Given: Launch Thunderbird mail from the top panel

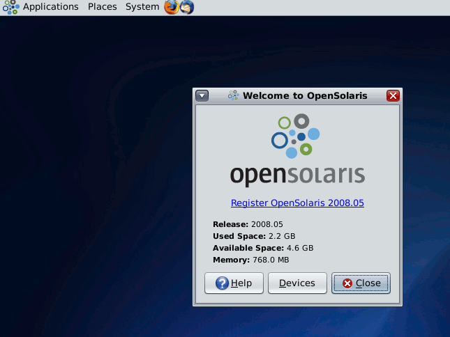Looking at the screenshot, I should click(187, 7).
